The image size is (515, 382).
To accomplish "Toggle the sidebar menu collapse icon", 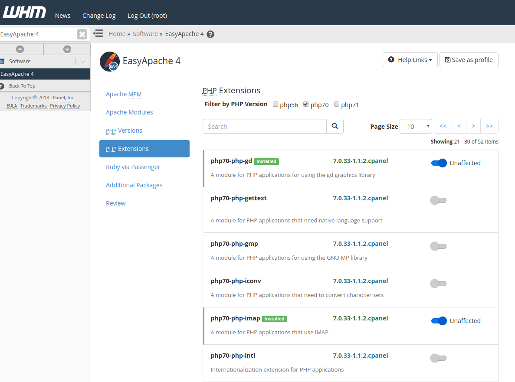I will [98, 33].
